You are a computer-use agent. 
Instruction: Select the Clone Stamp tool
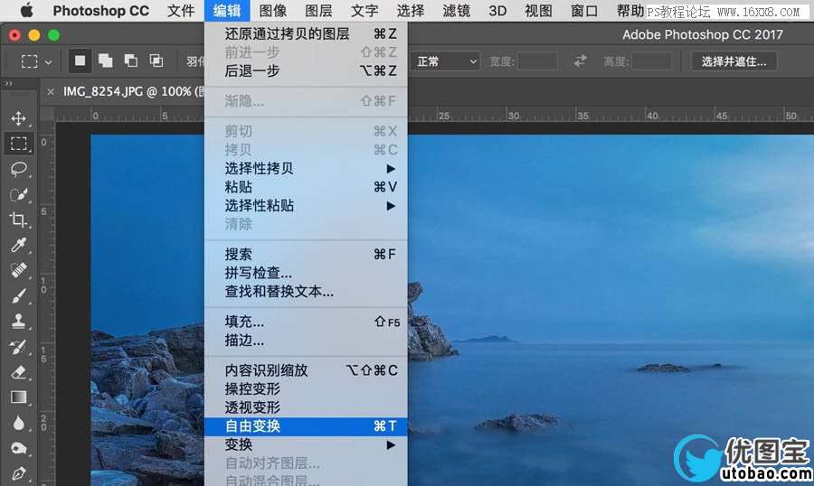pyautogui.click(x=19, y=321)
